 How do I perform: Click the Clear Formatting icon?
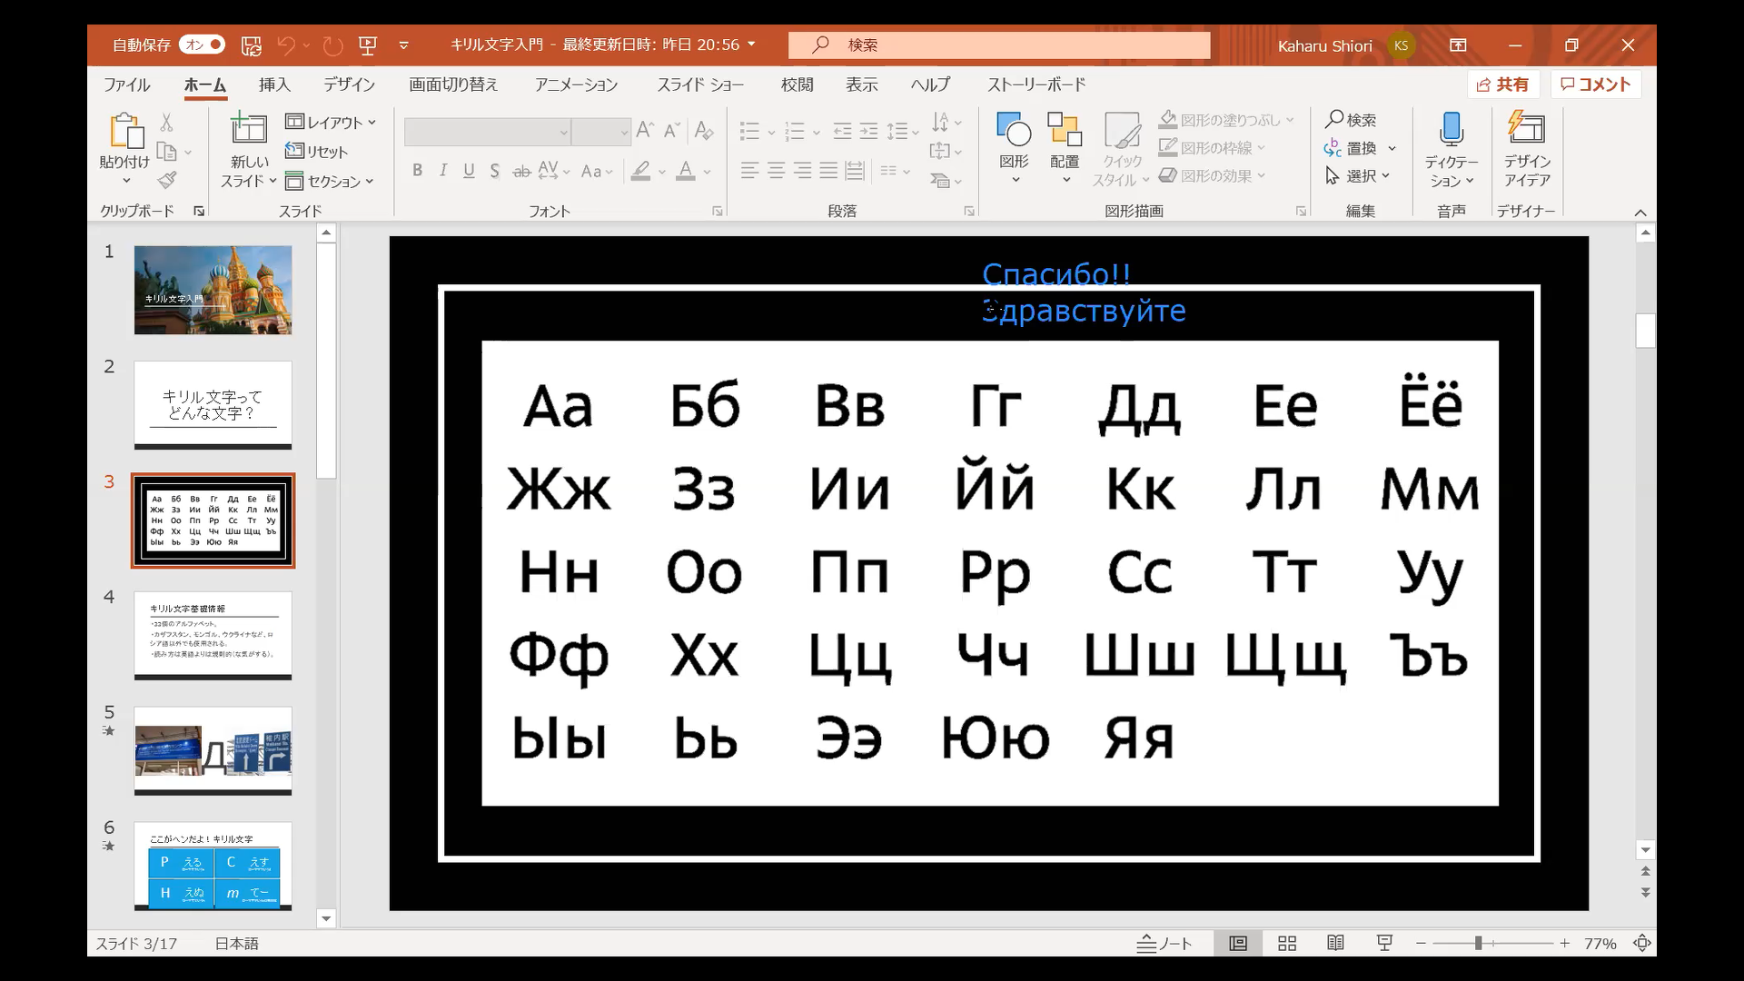pyautogui.click(x=703, y=130)
